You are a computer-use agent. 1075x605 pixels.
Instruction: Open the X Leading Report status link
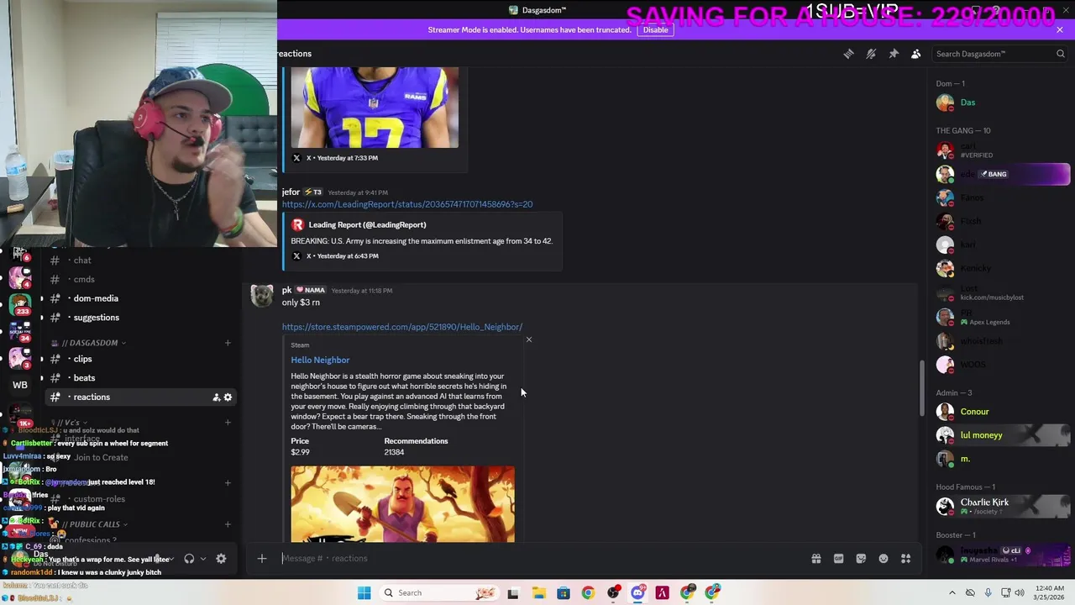[407, 204]
